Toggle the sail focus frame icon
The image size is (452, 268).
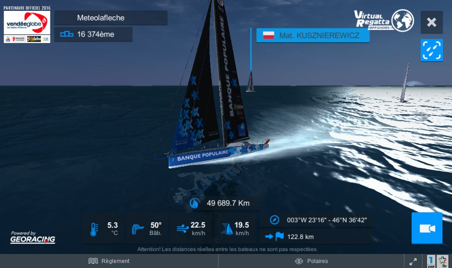tap(432, 50)
